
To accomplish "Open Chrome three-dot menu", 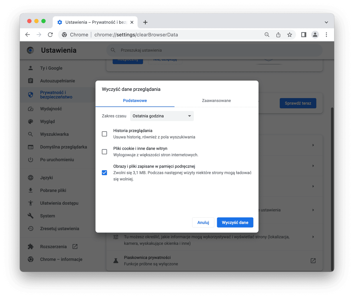I will (x=326, y=35).
